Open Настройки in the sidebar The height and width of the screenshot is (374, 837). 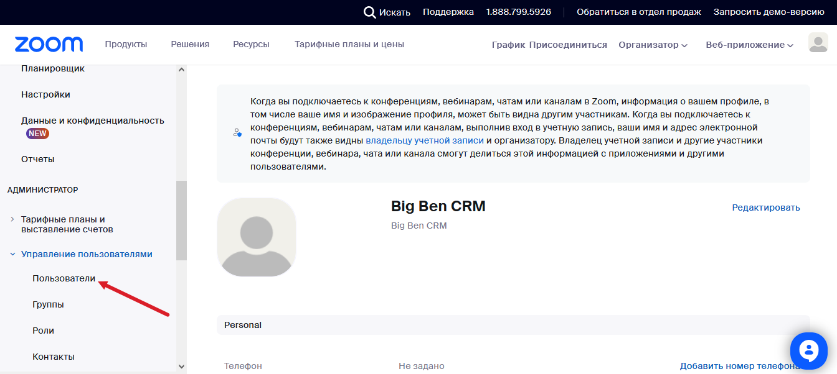click(x=45, y=94)
